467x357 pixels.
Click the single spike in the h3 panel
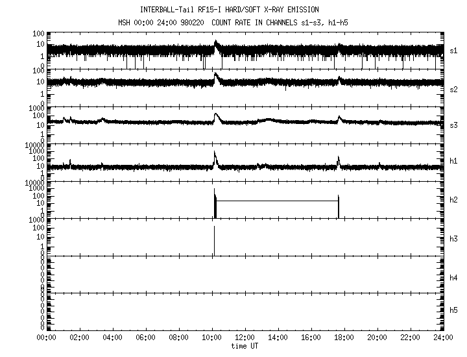tap(214, 240)
